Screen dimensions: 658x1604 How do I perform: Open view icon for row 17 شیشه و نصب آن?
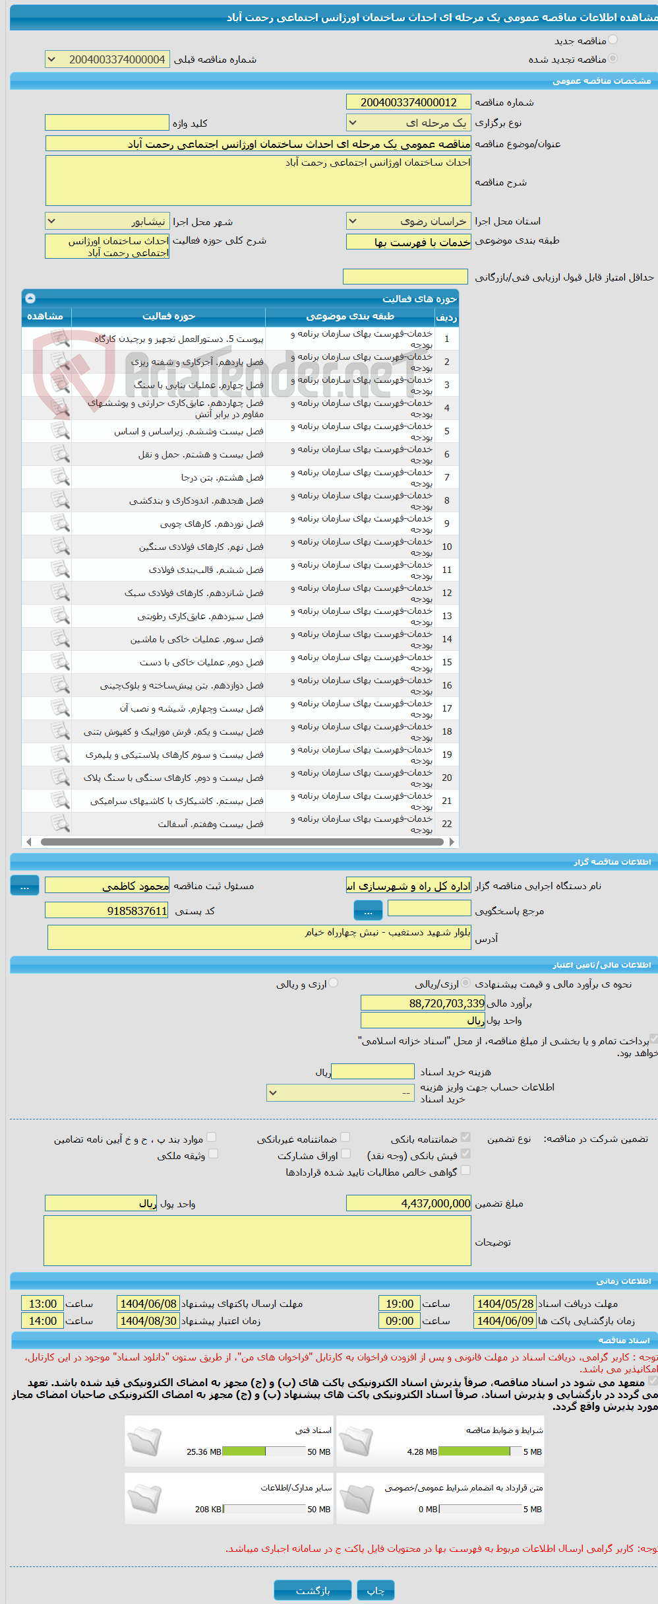tap(60, 708)
